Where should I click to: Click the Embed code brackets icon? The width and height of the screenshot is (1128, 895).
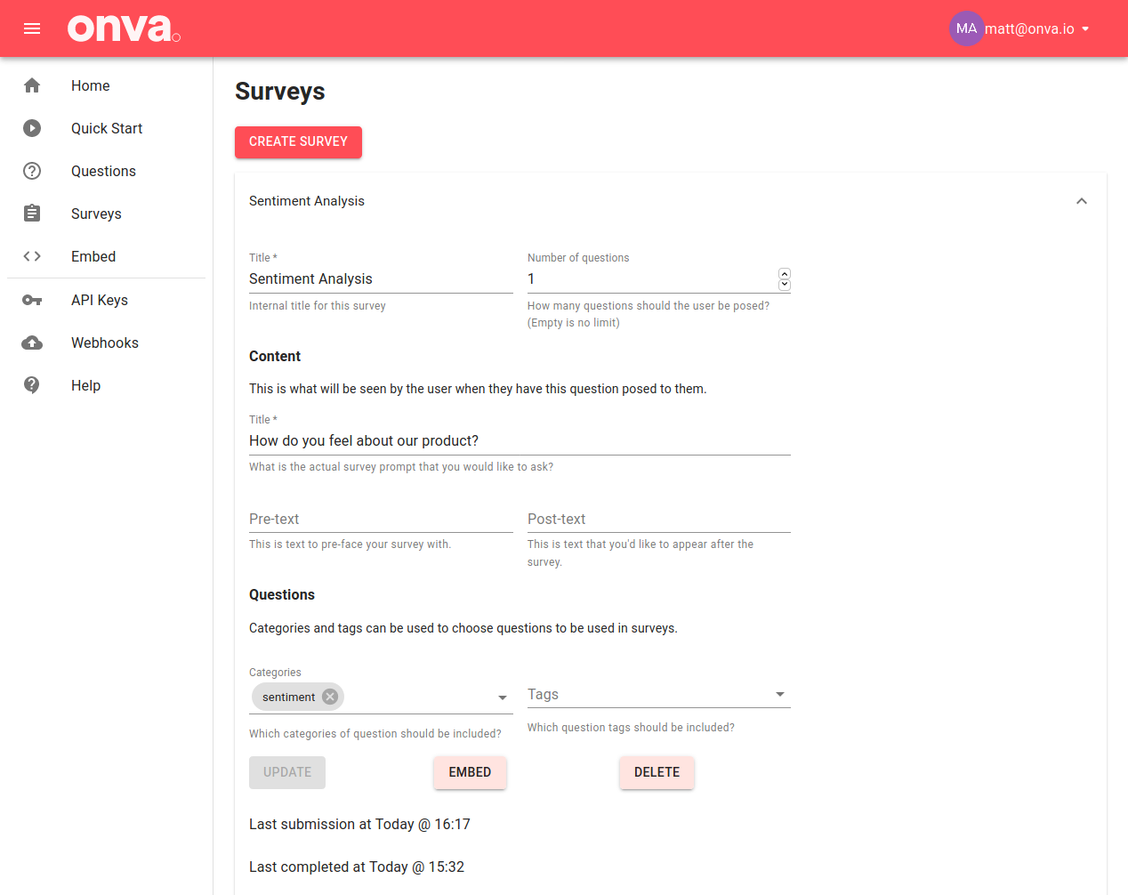[32, 256]
